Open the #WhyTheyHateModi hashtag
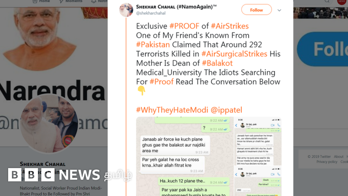 pos(172,110)
